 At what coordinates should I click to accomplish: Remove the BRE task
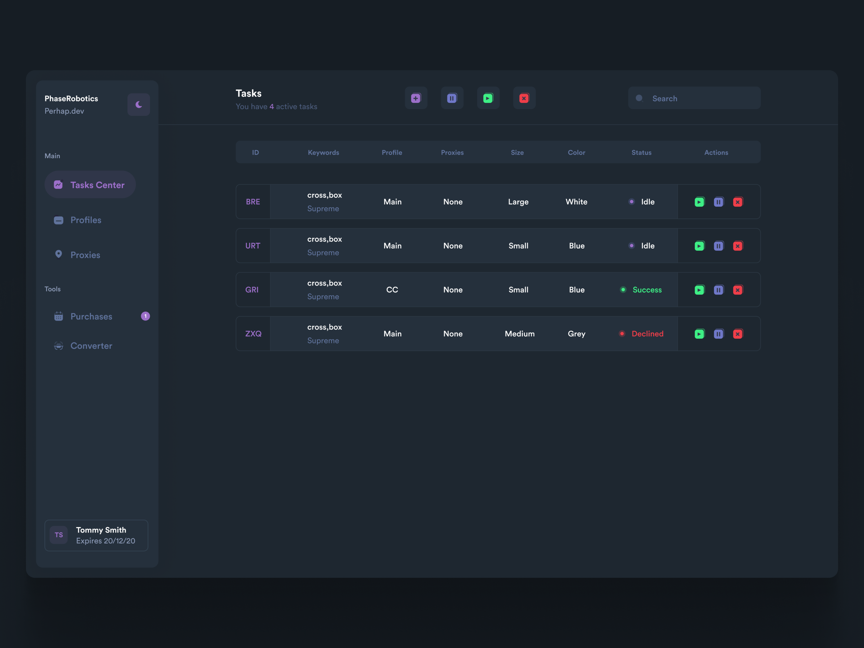point(737,202)
